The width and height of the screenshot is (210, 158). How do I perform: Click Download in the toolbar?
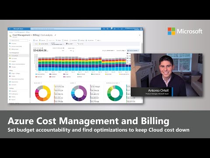point(73,40)
